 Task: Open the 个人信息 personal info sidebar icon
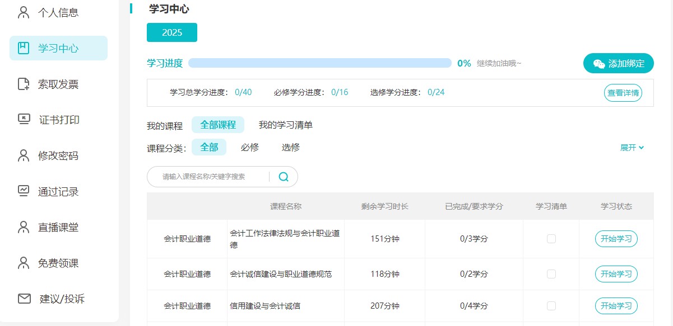coord(23,12)
